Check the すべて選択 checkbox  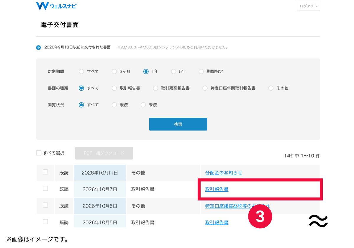point(39,153)
